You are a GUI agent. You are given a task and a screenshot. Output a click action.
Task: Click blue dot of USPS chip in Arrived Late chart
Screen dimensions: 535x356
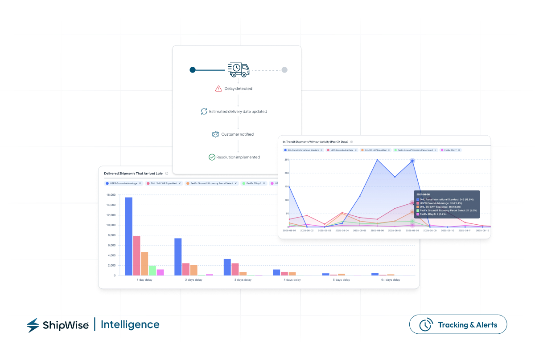[107, 183]
